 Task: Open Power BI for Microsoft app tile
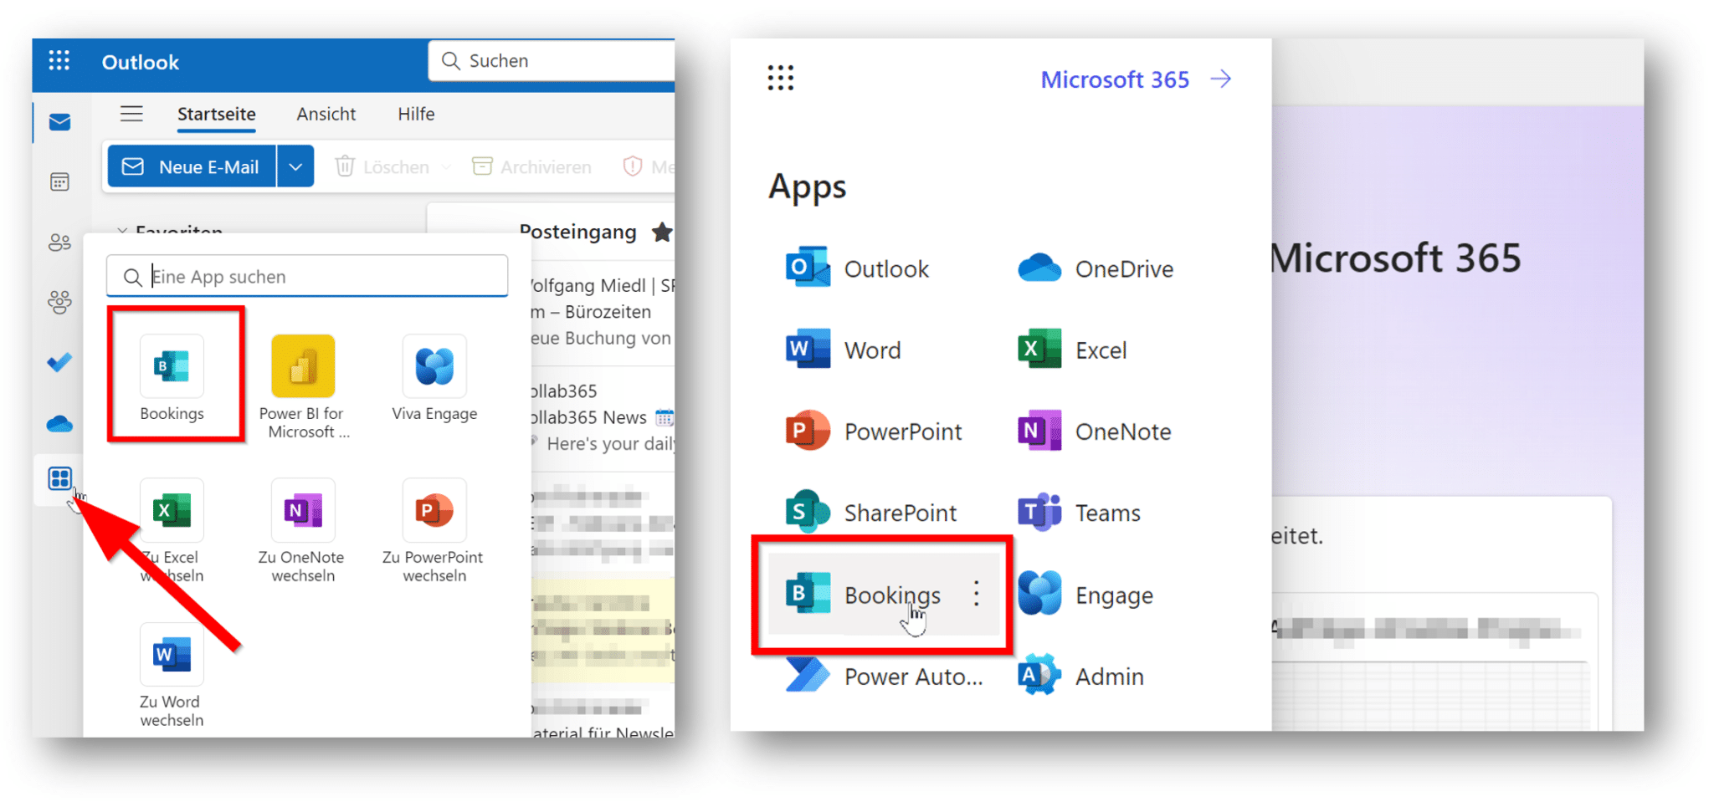click(302, 386)
